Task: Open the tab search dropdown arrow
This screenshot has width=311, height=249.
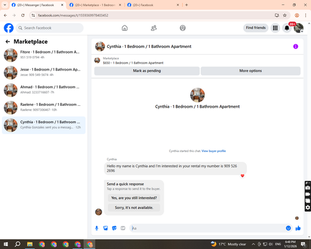Action: [x=5, y=5]
